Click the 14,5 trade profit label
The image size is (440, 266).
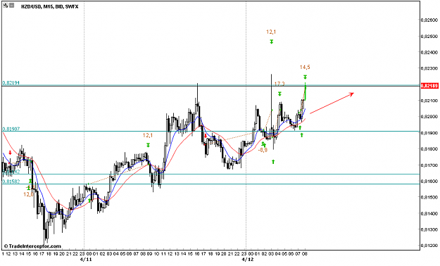click(x=305, y=67)
